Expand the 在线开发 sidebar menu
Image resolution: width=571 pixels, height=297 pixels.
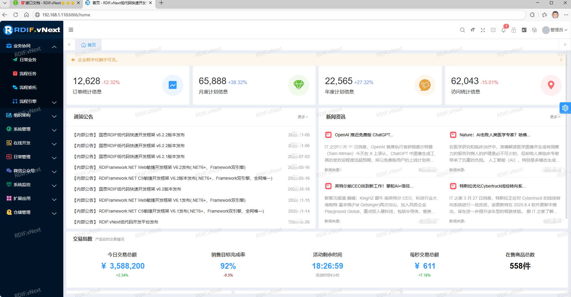tap(32, 143)
